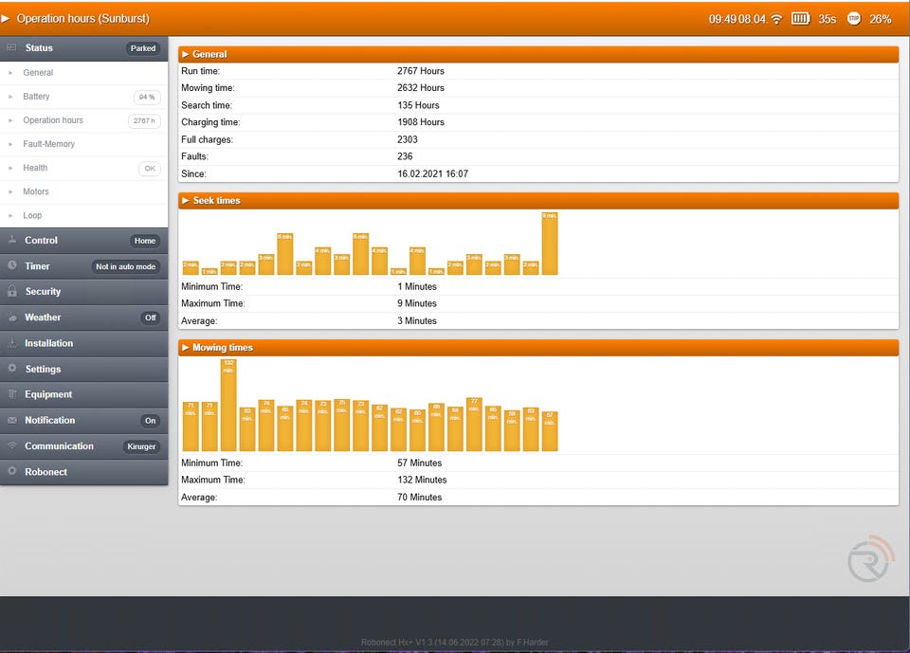The image size is (910, 653).
Task: Click the tallest 132 min. mowing bar
Action: 228,406
